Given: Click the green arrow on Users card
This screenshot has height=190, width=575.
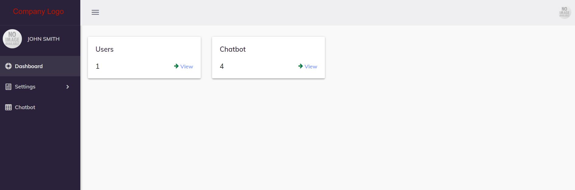Looking at the screenshot, I should coord(176,66).
